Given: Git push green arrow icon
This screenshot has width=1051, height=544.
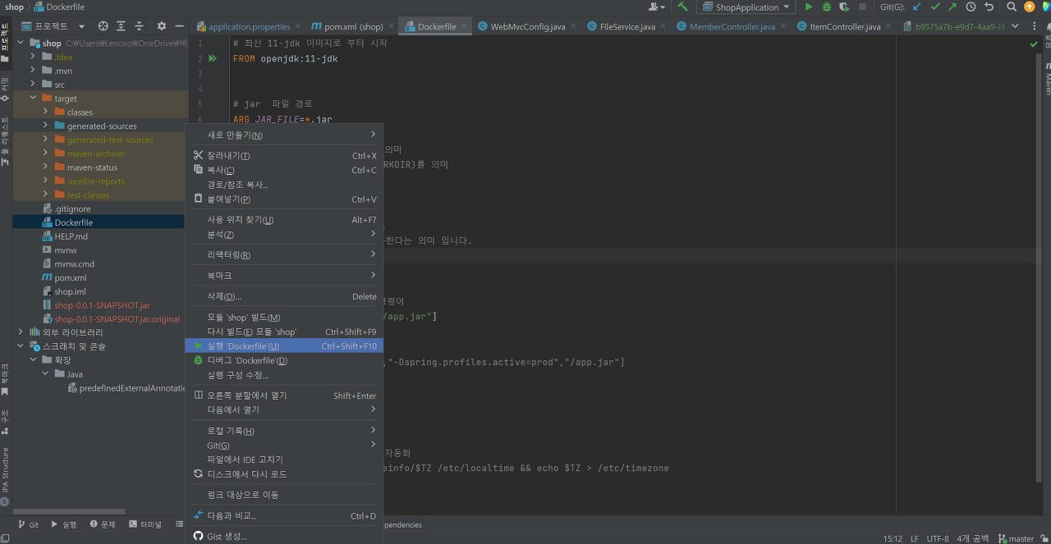Looking at the screenshot, I should 952,7.
